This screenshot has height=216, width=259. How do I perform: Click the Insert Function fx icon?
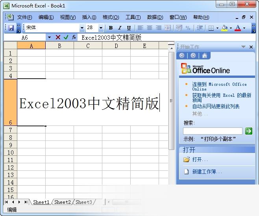(74, 37)
